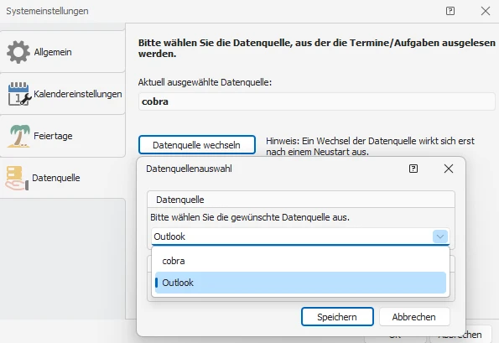Screen dimensions: 499x343
Task: Click the Hinweis restart note text
Action: [370, 147]
